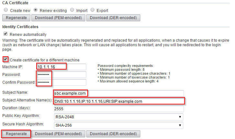Open the Public Key Algorithm dropdown
Viewport: 235px width, 139px height.
click(x=119, y=117)
